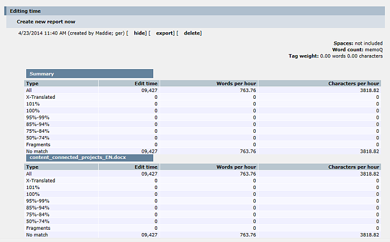Select 'X-Translated' row in the Summary table
The width and height of the screenshot is (390, 242).
tap(40, 97)
